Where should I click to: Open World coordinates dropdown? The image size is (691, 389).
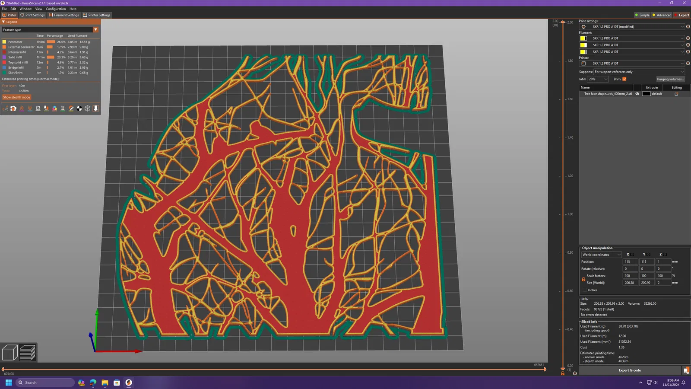pos(601,255)
